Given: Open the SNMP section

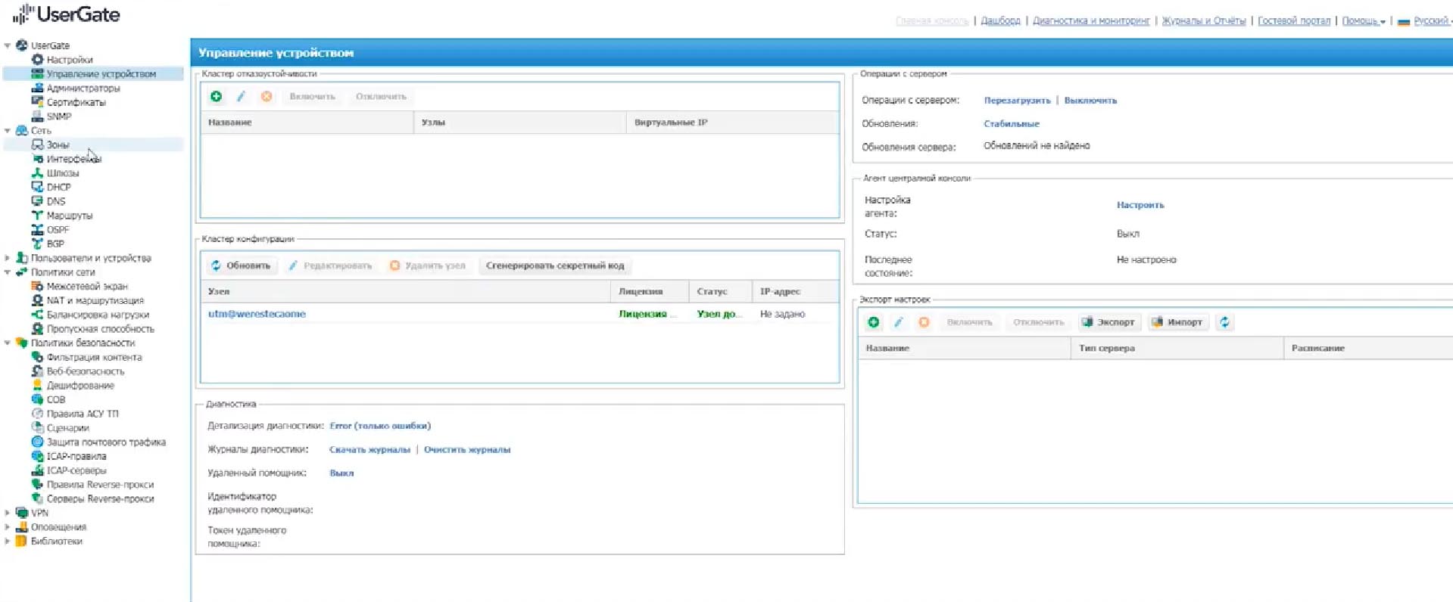Looking at the screenshot, I should pyautogui.click(x=59, y=116).
